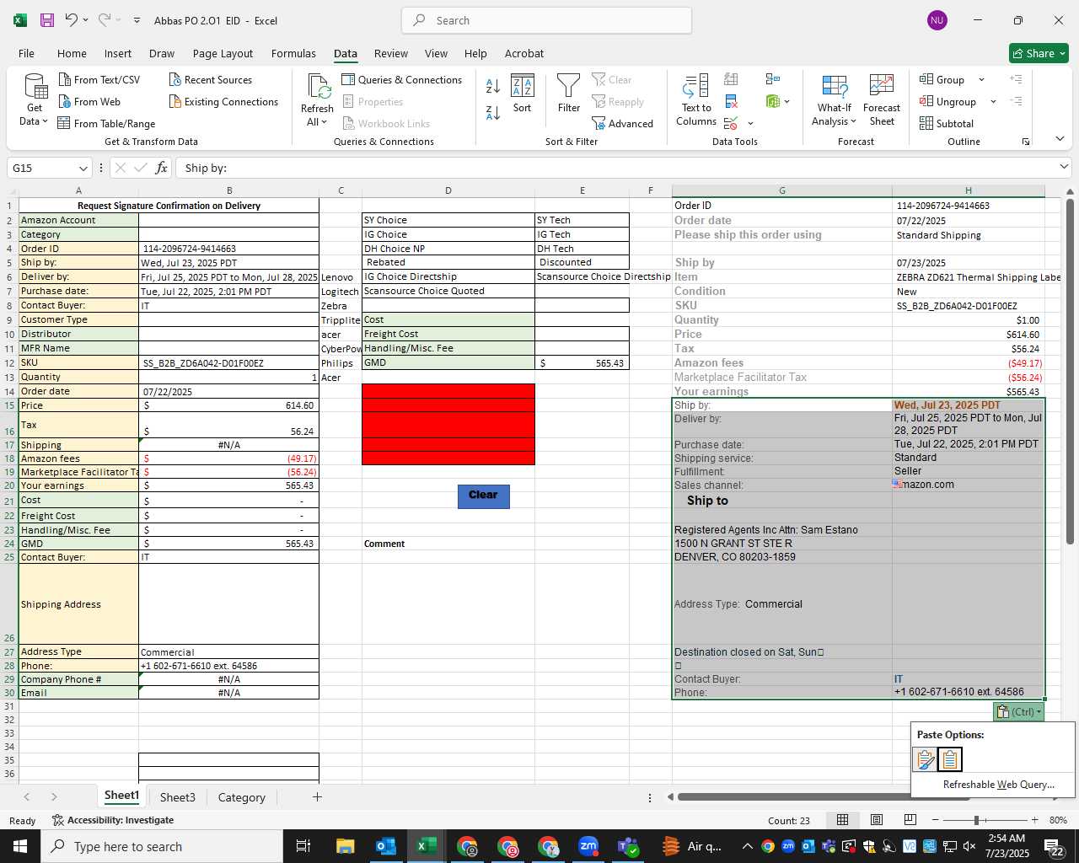Switch to Sheet3 tab
The height and width of the screenshot is (863, 1079).
point(177,797)
